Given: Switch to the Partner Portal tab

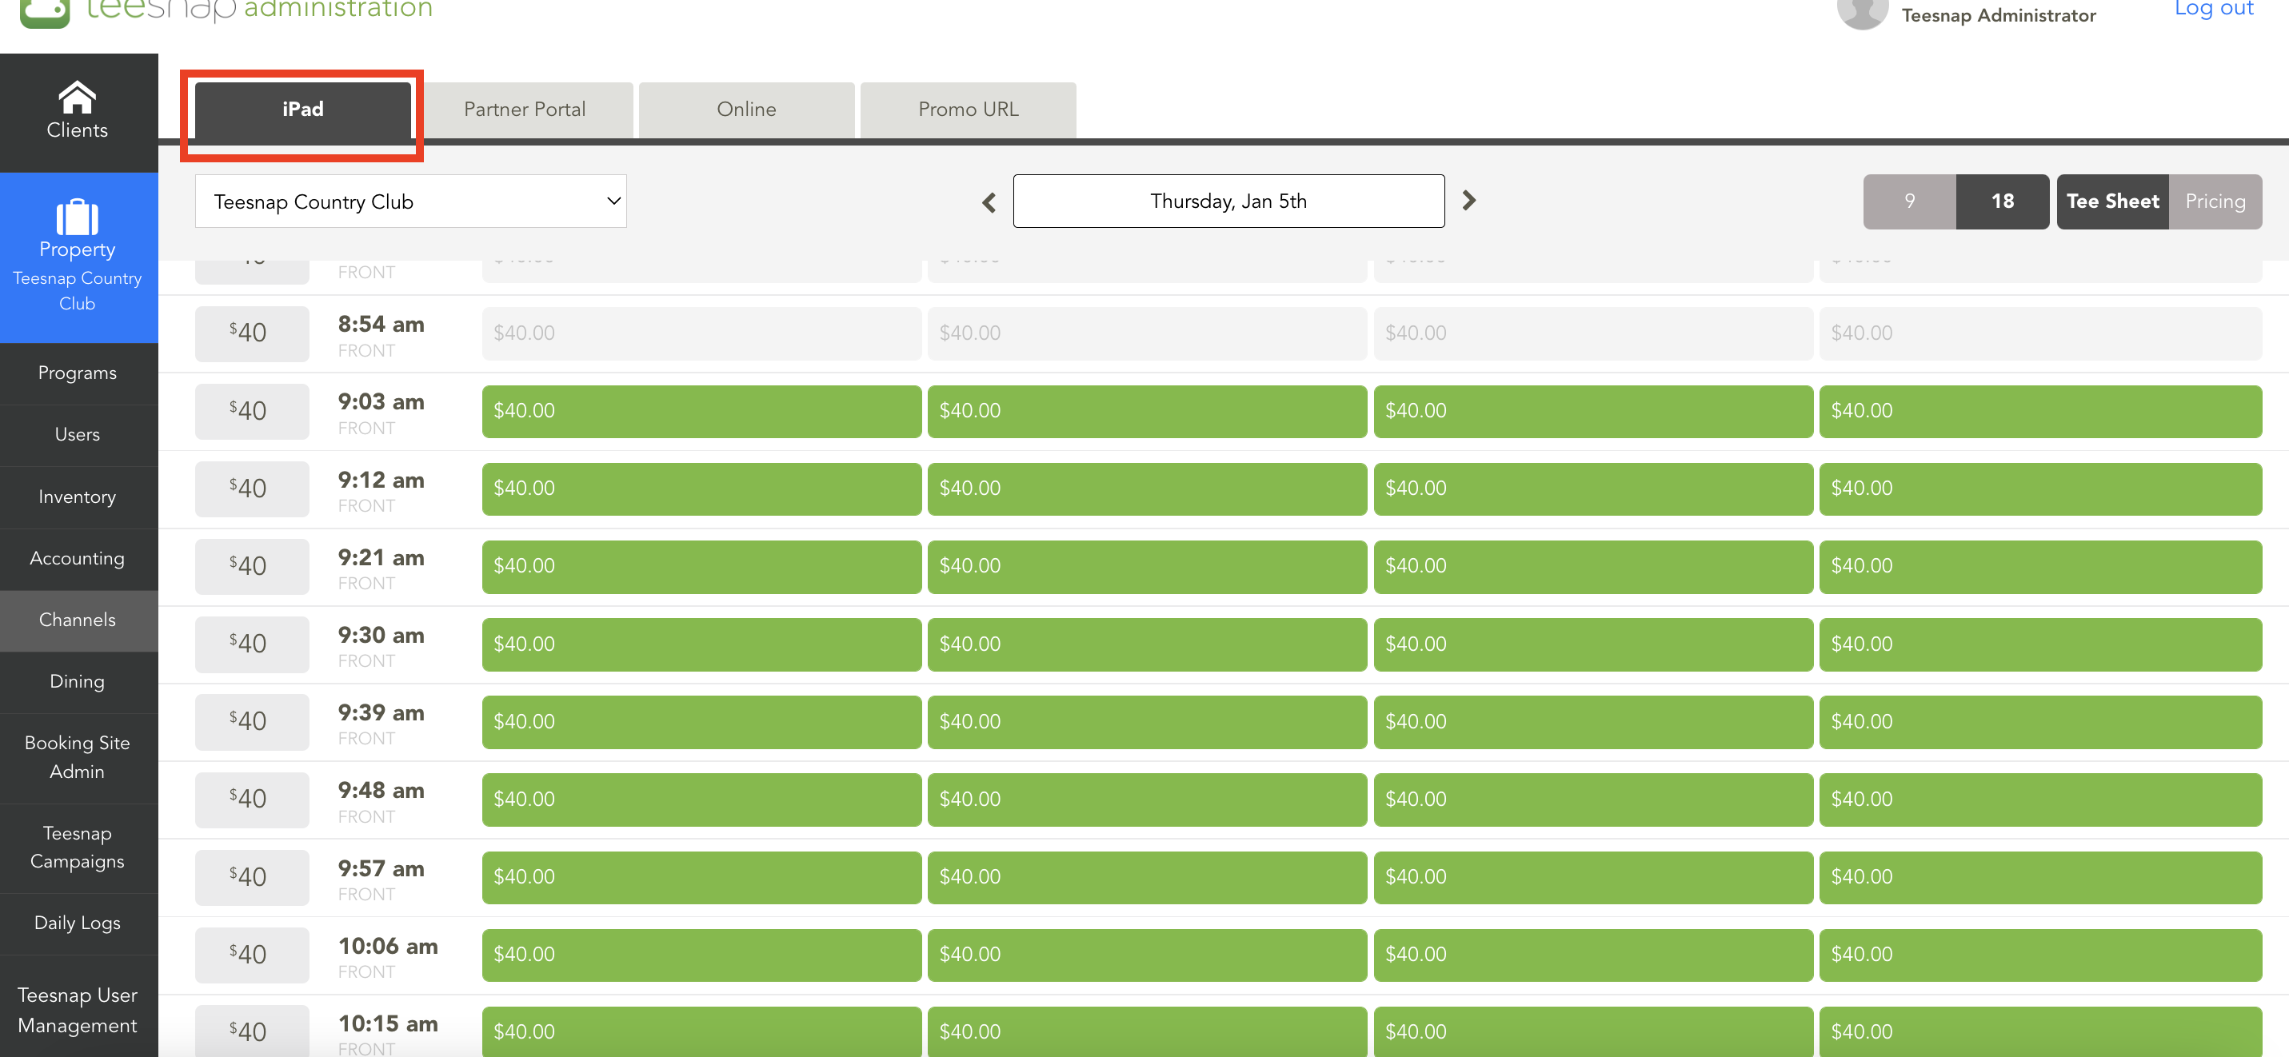Looking at the screenshot, I should tap(522, 110).
